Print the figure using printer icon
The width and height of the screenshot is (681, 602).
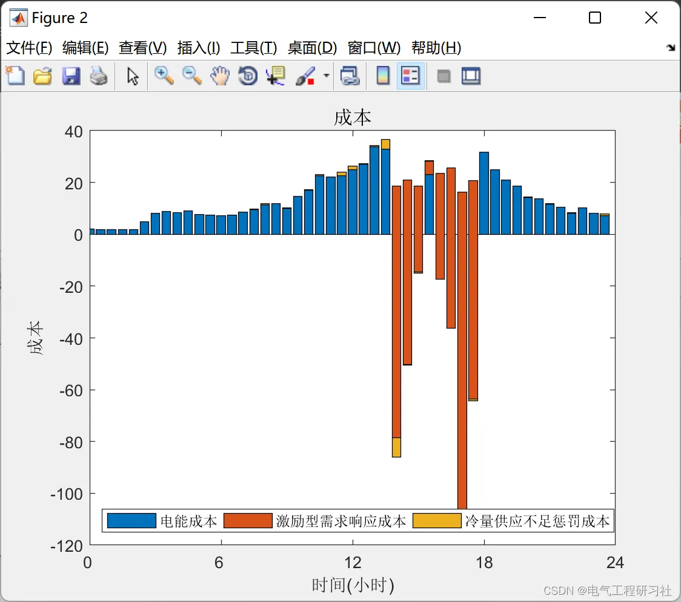tap(99, 76)
